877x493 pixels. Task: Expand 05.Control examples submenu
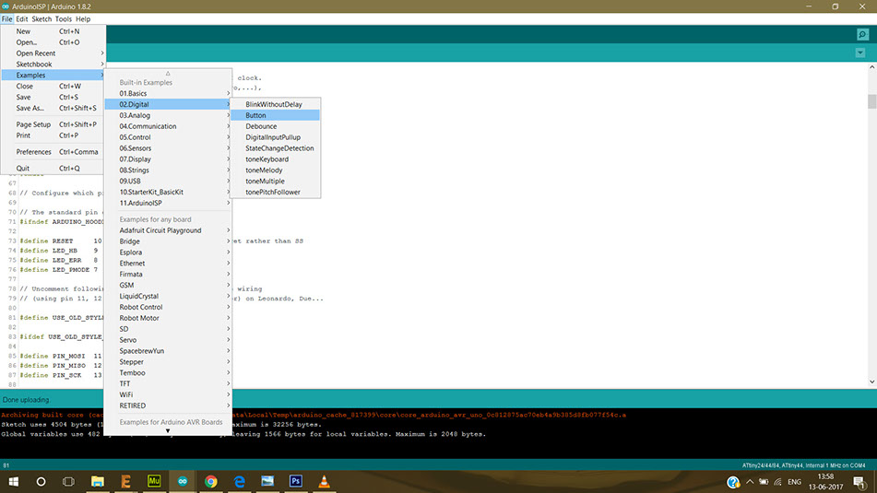(168, 137)
